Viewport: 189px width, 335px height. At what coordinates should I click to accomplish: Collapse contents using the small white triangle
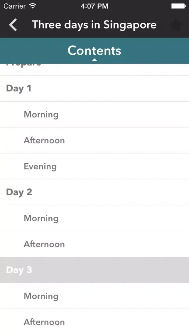coord(94,60)
